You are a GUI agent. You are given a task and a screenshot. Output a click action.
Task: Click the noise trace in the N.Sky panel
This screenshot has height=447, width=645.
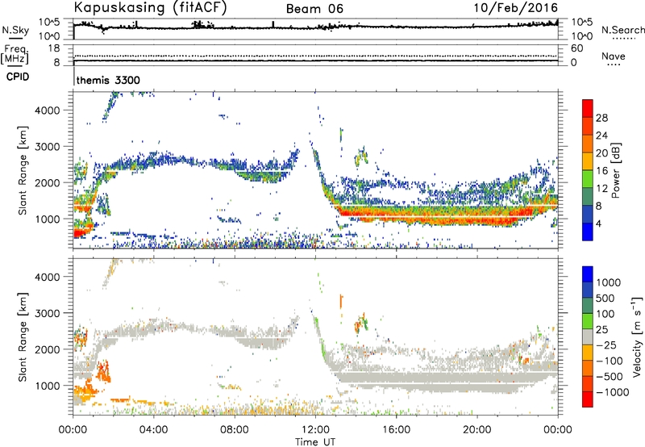[x=315, y=27]
